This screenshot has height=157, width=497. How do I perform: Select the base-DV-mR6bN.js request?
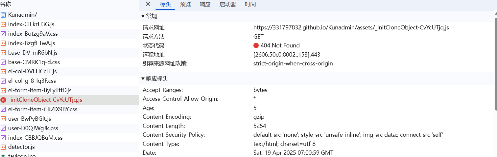pos(69,53)
